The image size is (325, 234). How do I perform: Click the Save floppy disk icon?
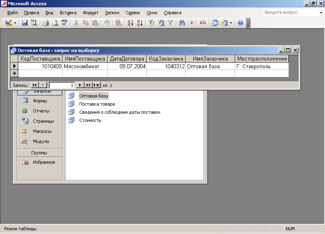[25, 23]
